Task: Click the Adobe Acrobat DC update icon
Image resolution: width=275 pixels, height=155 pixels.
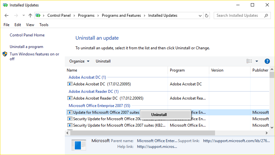Action: (x=70, y=84)
